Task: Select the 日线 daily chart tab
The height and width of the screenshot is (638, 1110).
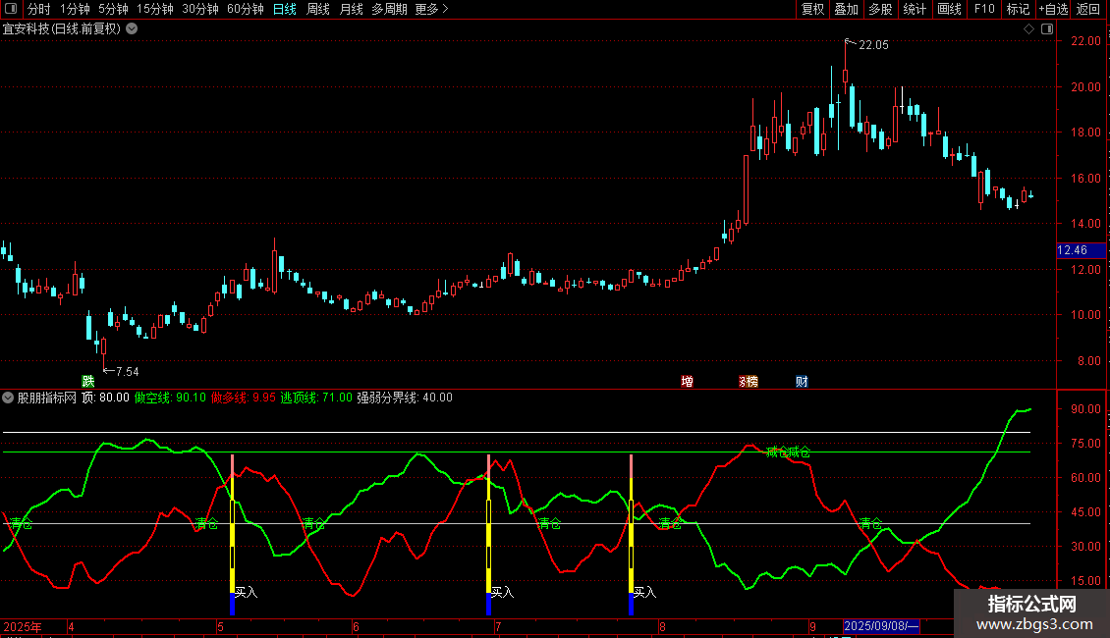Action: 285,9
